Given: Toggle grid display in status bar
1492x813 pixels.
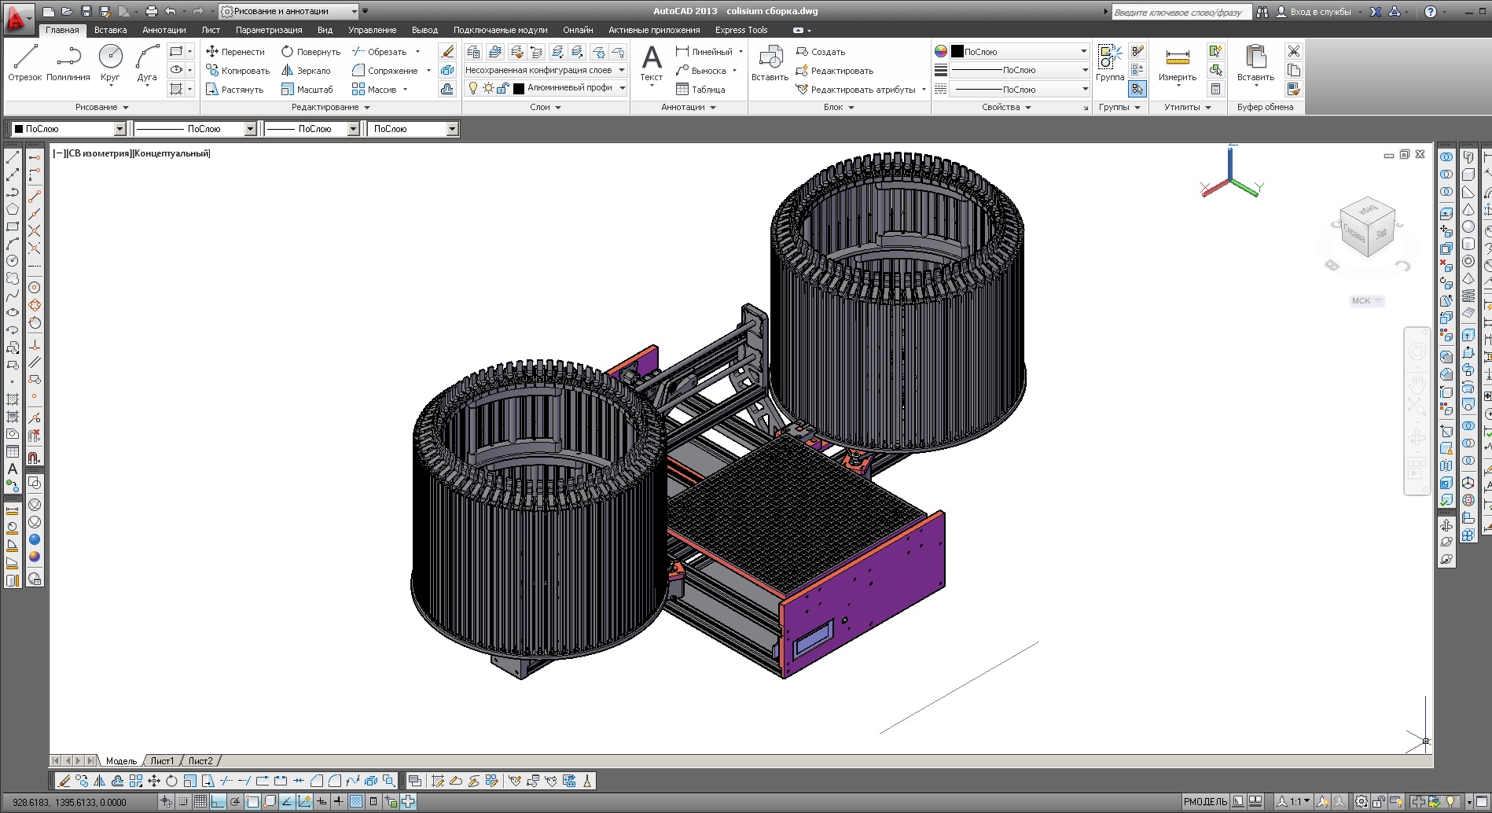Looking at the screenshot, I should tap(200, 802).
